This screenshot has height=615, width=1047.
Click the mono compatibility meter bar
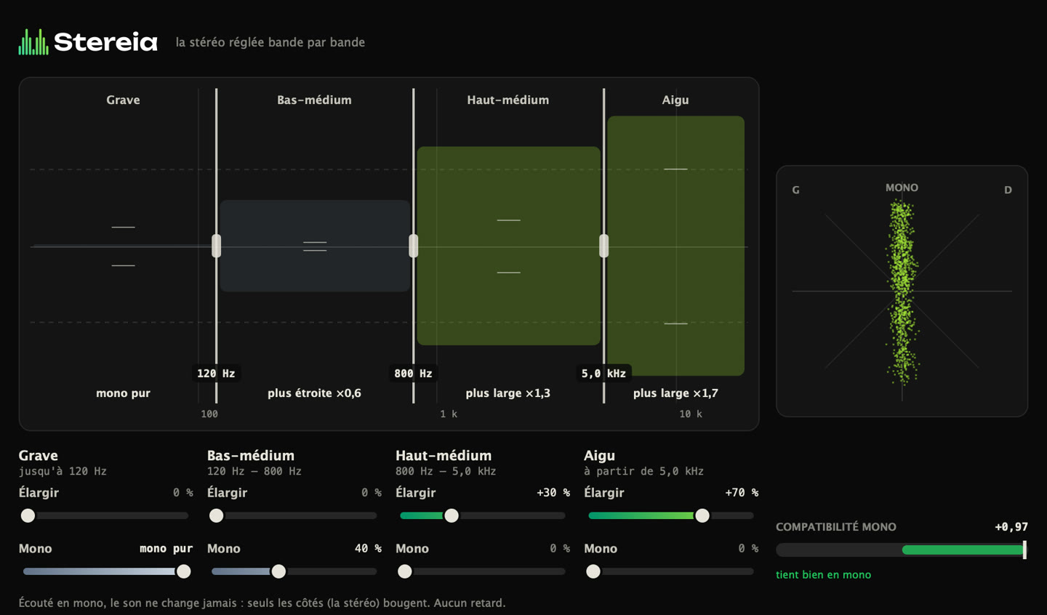pos(902,550)
